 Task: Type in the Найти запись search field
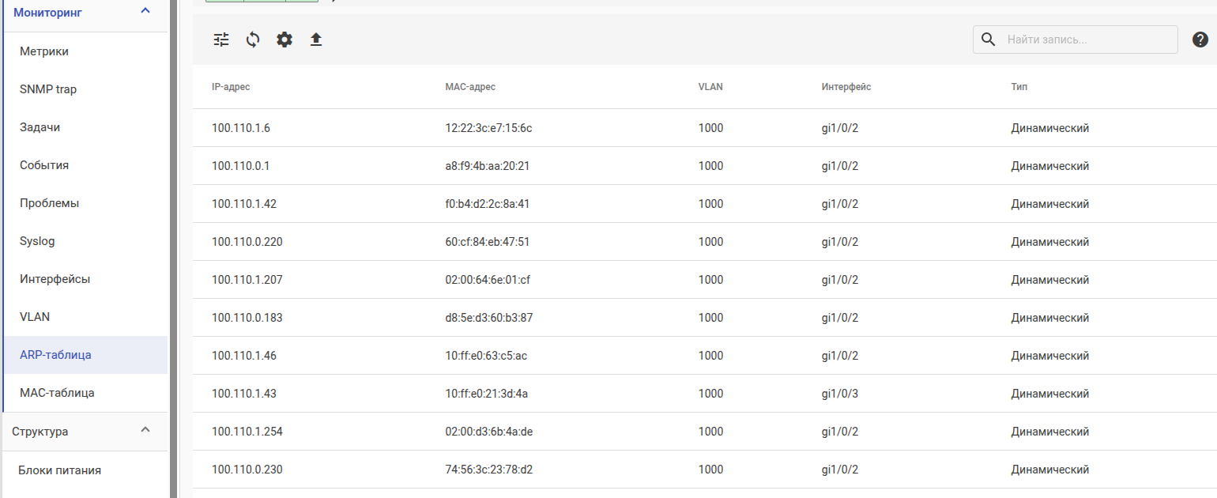1087,40
